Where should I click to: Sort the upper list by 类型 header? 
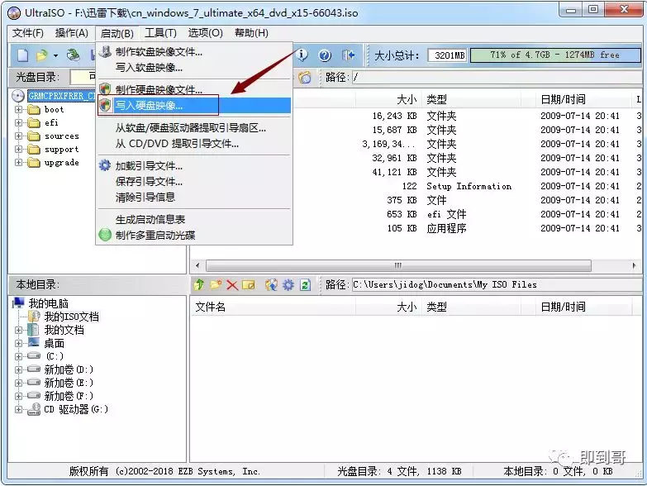(471, 99)
